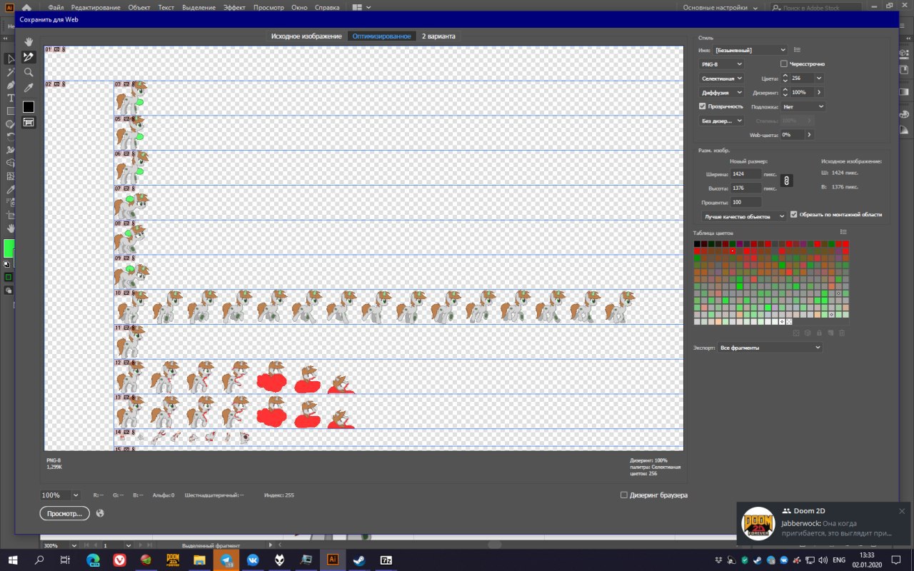Screen dimensions: 914x571
Task: Open the Экспорт Все фрагменты dropdown
Action: 770,348
